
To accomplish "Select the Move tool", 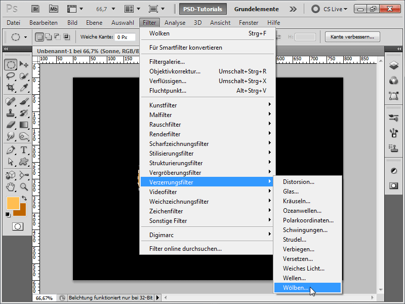I will pos(24,64).
